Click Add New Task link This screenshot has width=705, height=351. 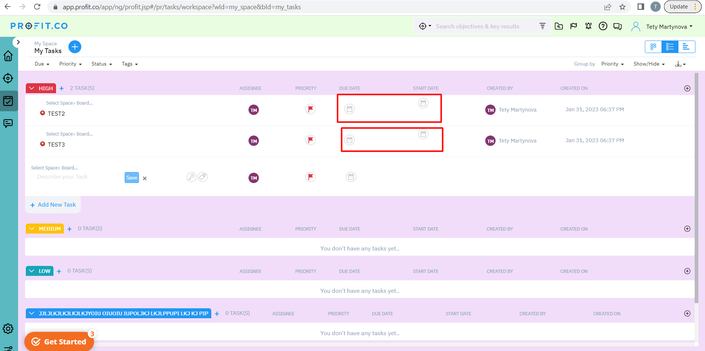click(x=53, y=205)
